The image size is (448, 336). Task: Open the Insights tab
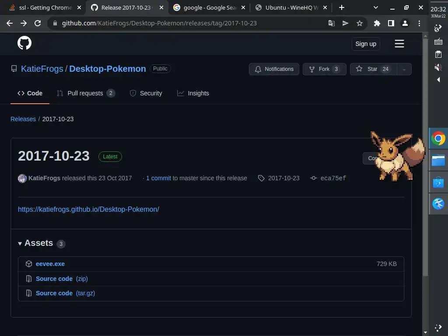(x=193, y=93)
